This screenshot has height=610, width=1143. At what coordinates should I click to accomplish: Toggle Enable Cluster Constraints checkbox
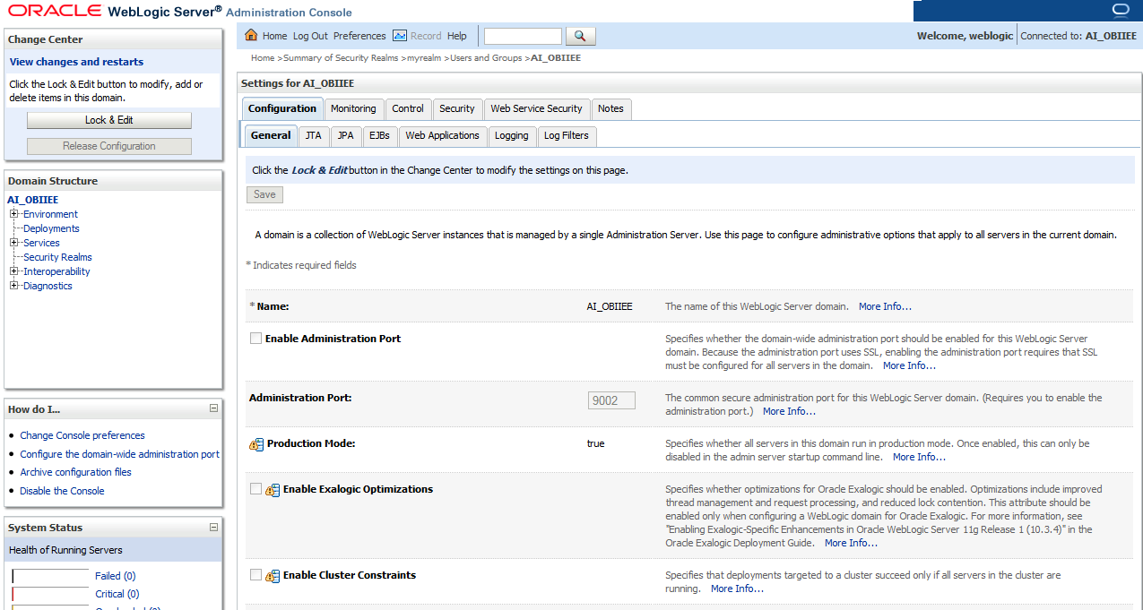click(x=255, y=575)
